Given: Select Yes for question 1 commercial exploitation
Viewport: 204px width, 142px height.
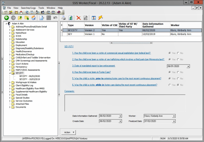Looking at the screenshot, I should [170, 53].
